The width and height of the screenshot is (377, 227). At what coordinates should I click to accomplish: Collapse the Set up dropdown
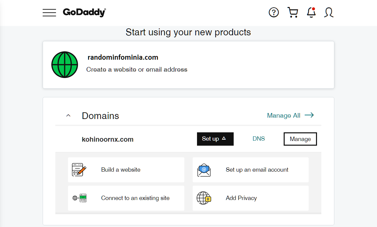tap(215, 139)
